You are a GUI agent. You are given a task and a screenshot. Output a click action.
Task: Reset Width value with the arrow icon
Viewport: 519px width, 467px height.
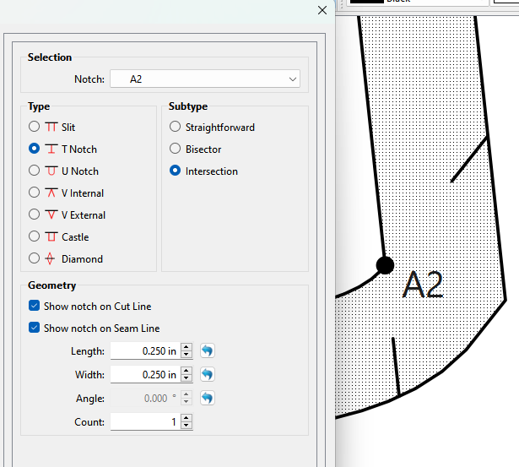[207, 374]
